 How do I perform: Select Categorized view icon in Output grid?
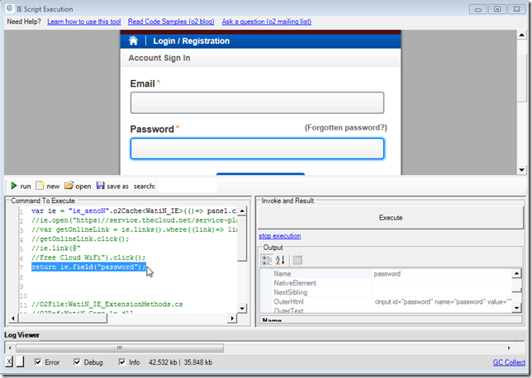[x=267, y=260]
